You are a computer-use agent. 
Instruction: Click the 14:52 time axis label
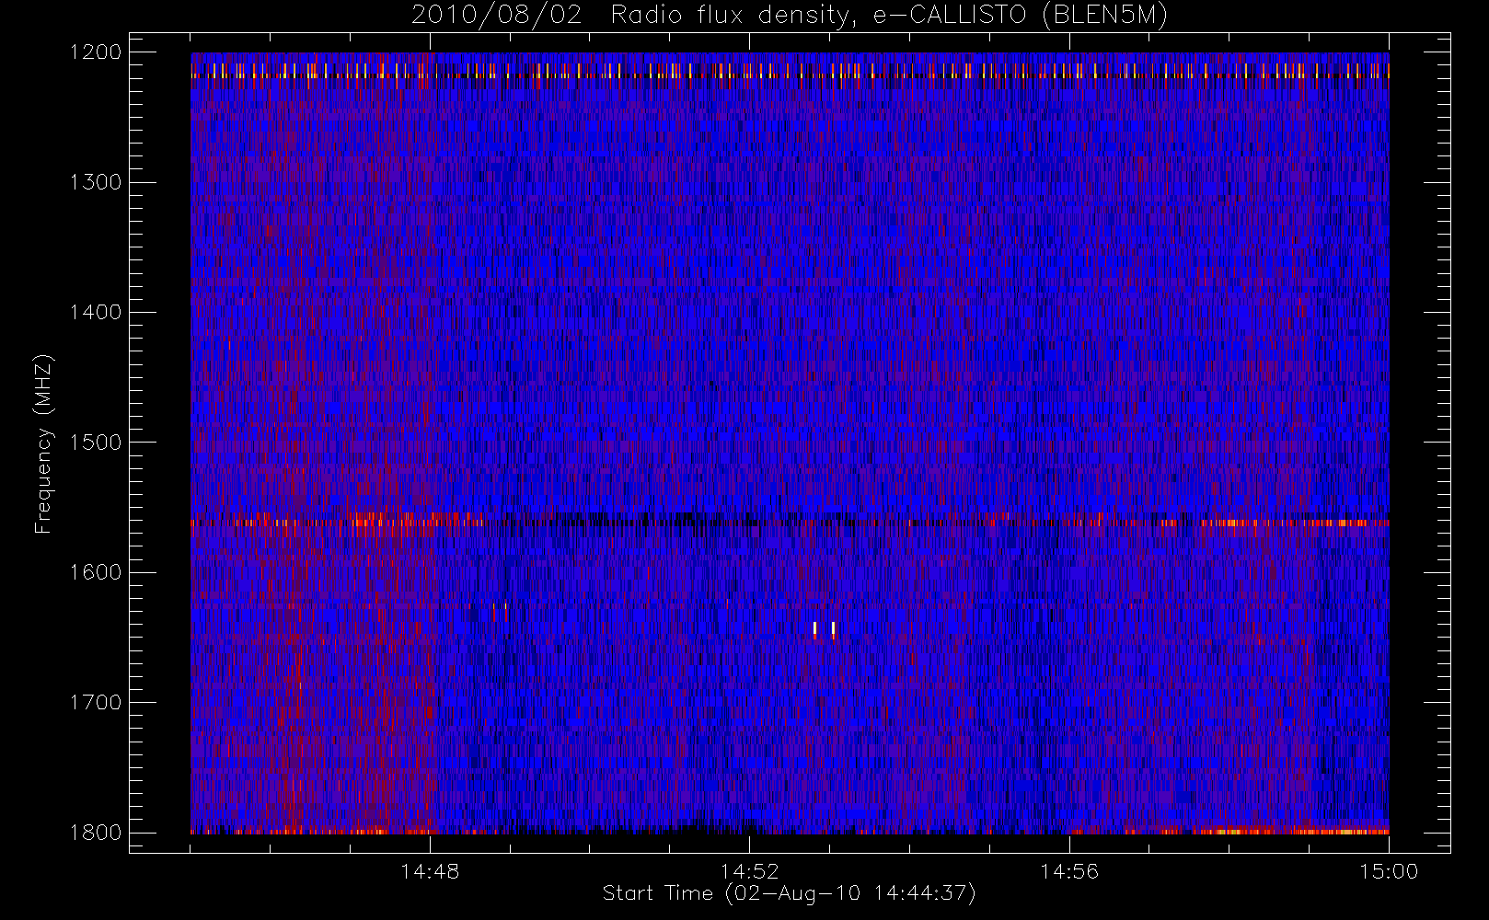[x=749, y=871]
